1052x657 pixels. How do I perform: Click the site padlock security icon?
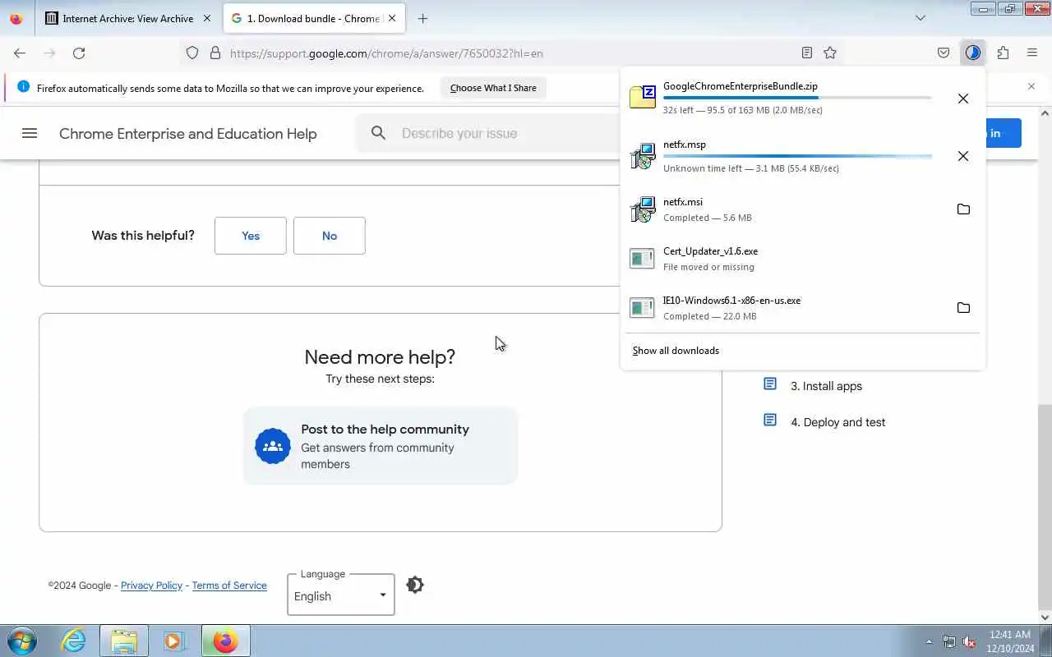tap(215, 53)
